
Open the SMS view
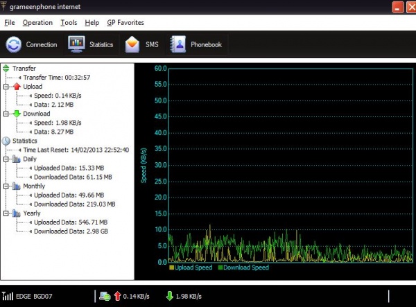pyautogui.click(x=142, y=44)
